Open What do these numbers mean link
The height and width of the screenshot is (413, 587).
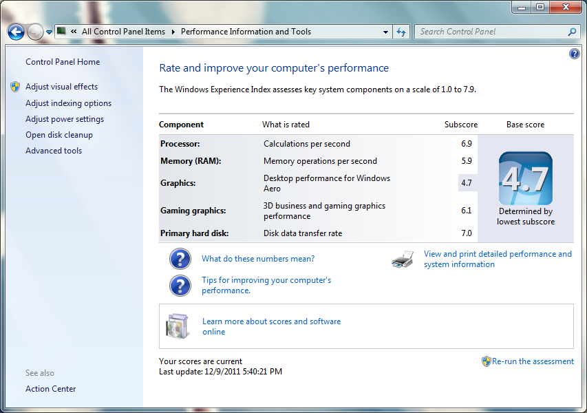[x=258, y=259]
